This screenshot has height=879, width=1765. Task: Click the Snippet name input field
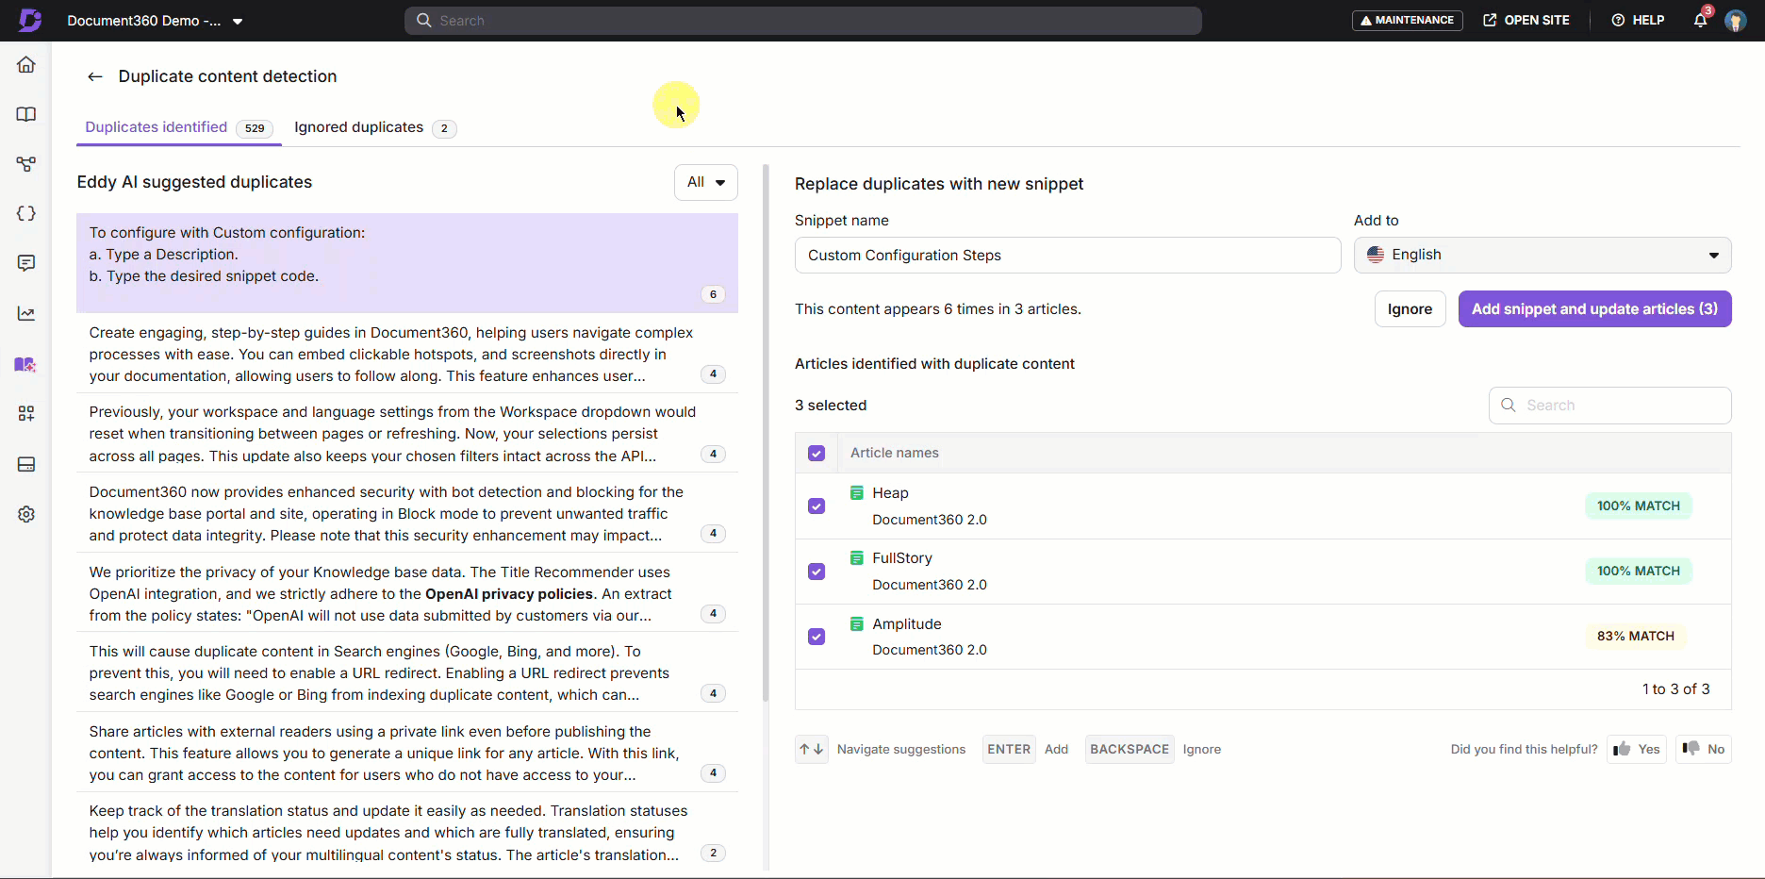click(1066, 256)
